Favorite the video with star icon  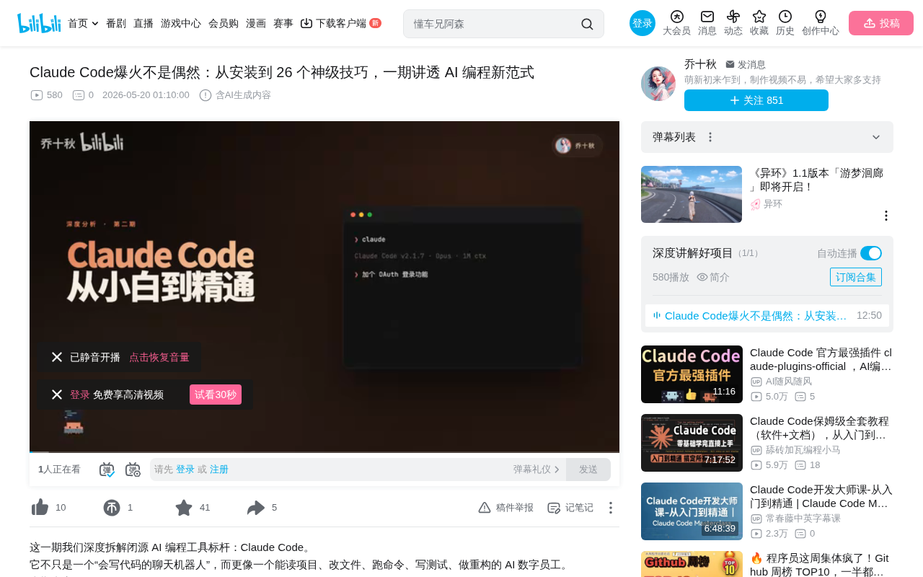(x=184, y=508)
